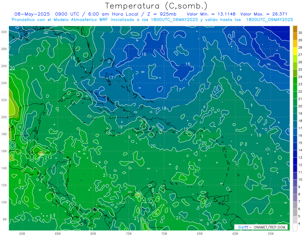Click the '8N' latitude axis label
This screenshot has height=237, width=307.
pos(5,219)
